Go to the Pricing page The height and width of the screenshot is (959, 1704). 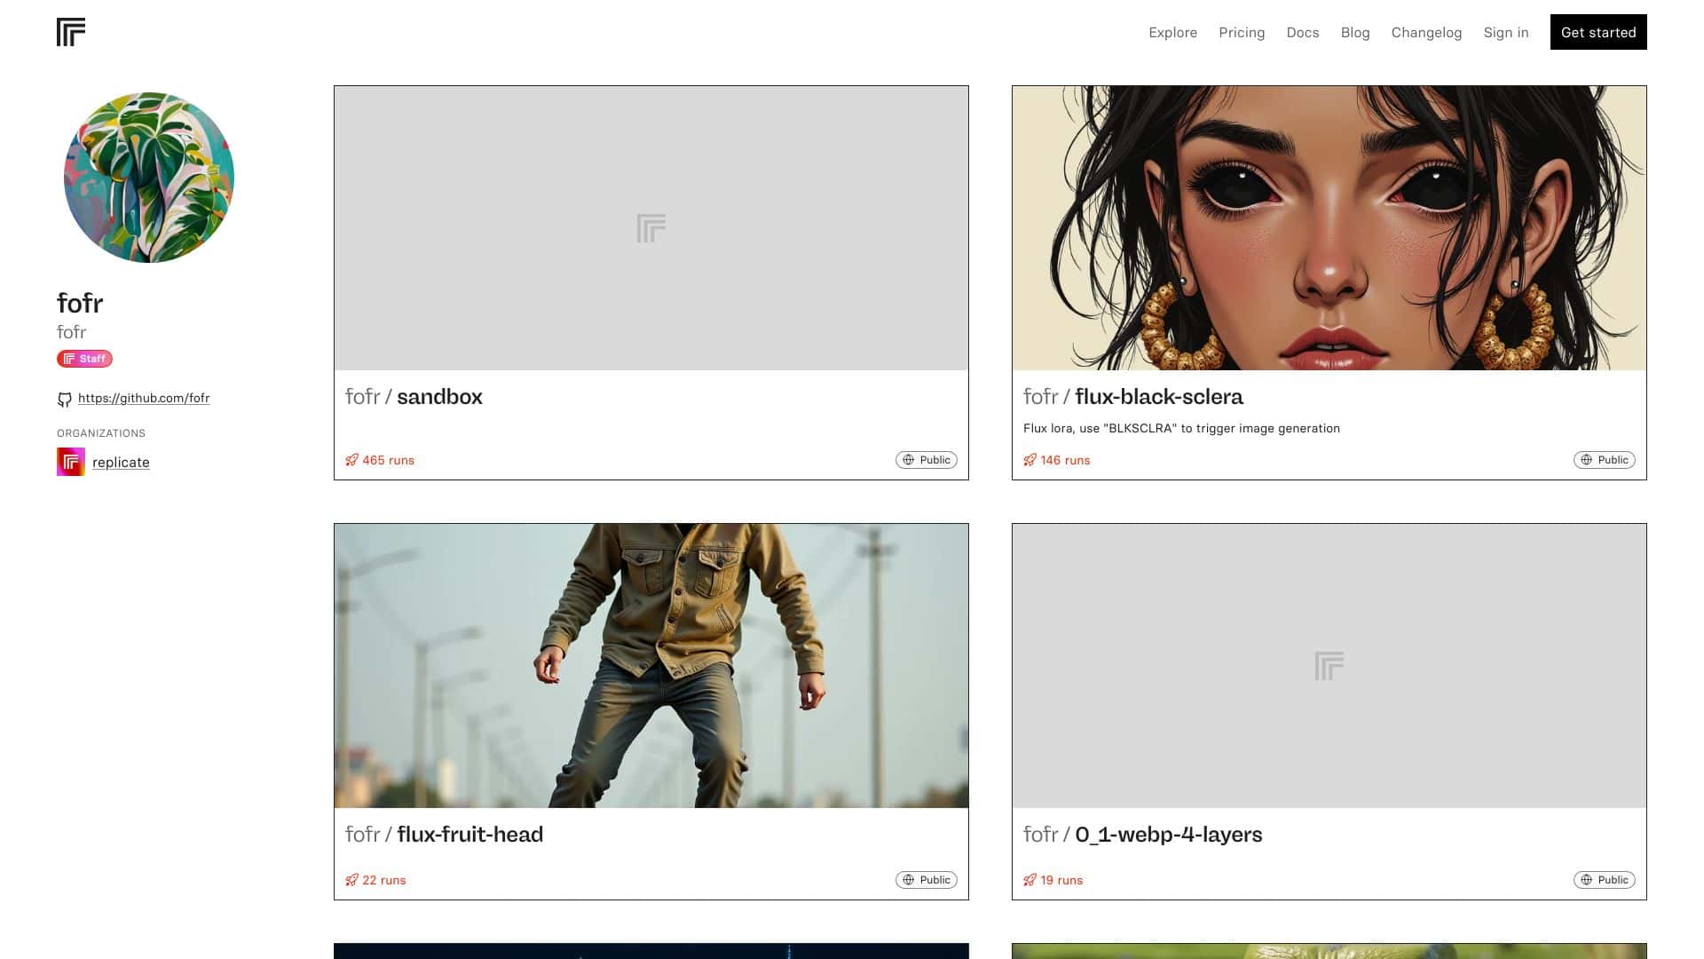click(1241, 32)
